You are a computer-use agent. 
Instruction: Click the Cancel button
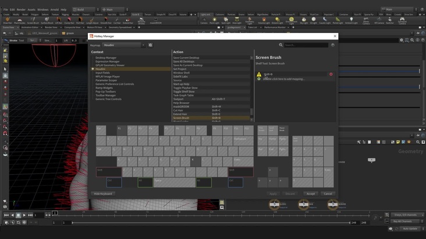(x=328, y=194)
